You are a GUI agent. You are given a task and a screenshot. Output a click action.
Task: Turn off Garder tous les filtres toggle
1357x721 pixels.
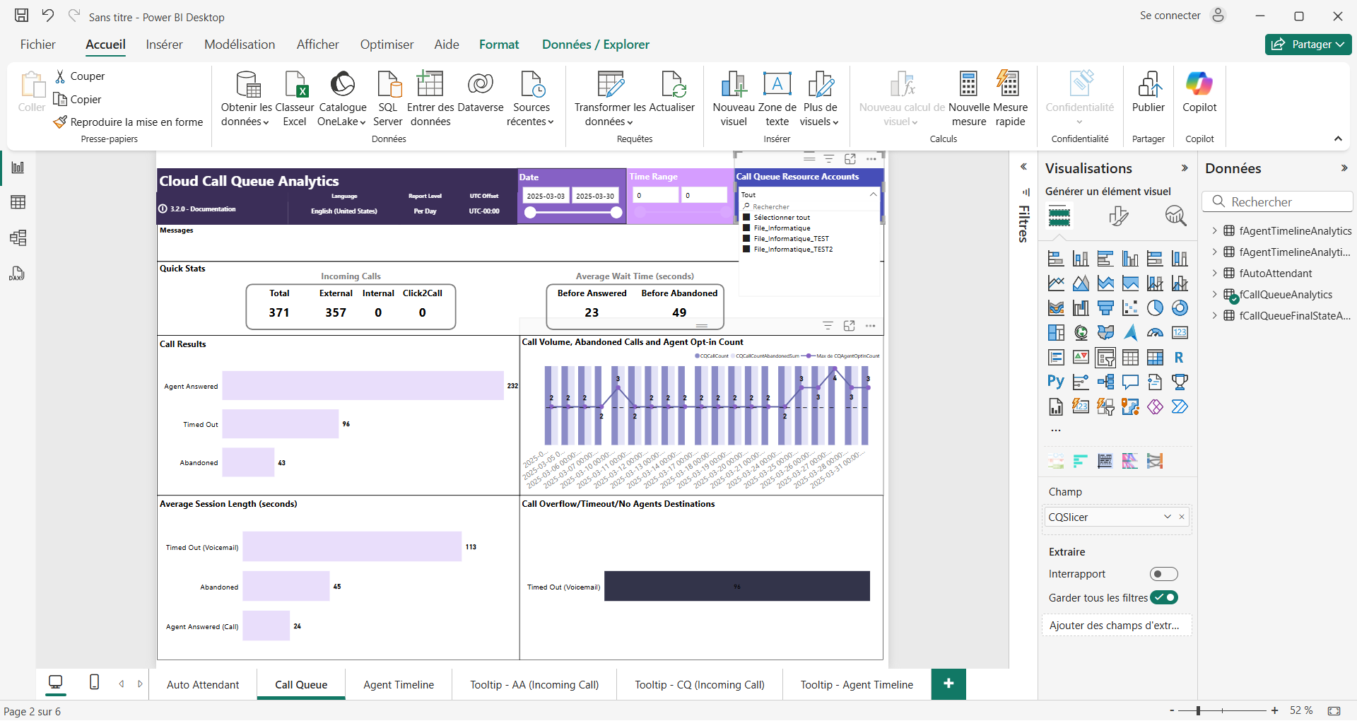(x=1164, y=597)
